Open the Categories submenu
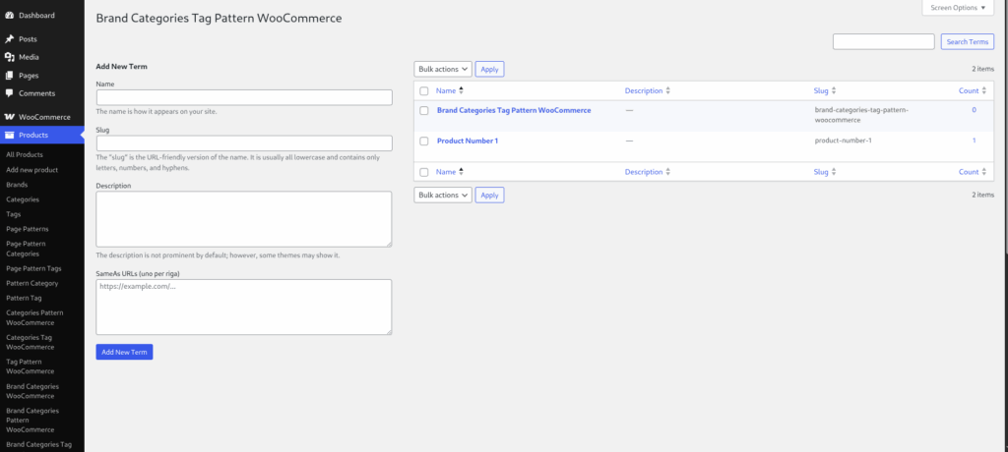The image size is (1008, 452). (23, 199)
